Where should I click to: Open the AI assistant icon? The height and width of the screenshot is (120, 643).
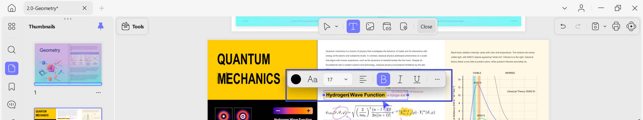pyautogui.click(x=631, y=26)
